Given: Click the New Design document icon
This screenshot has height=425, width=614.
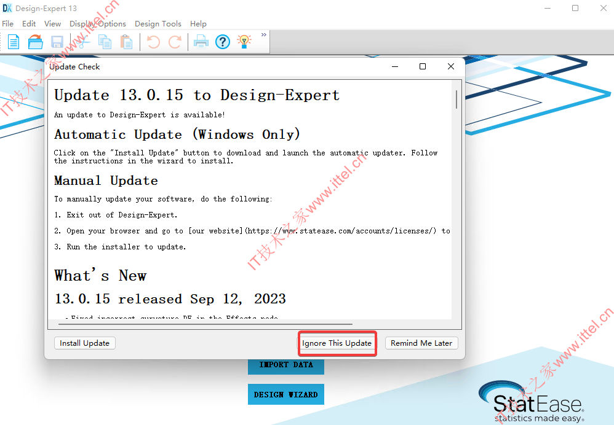Looking at the screenshot, I should click(14, 42).
